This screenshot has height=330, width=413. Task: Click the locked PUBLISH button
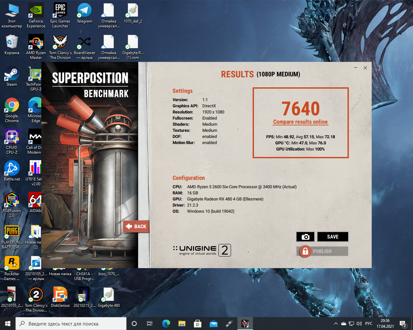(322, 251)
